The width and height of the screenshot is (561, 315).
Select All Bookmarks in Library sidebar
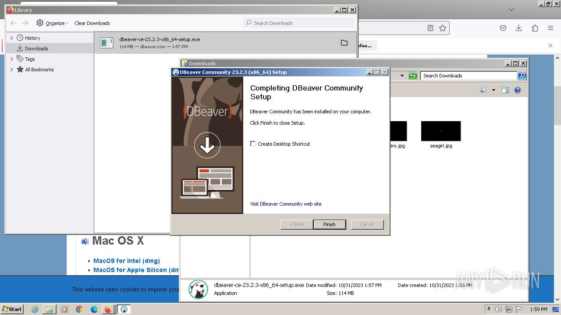click(39, 70)
